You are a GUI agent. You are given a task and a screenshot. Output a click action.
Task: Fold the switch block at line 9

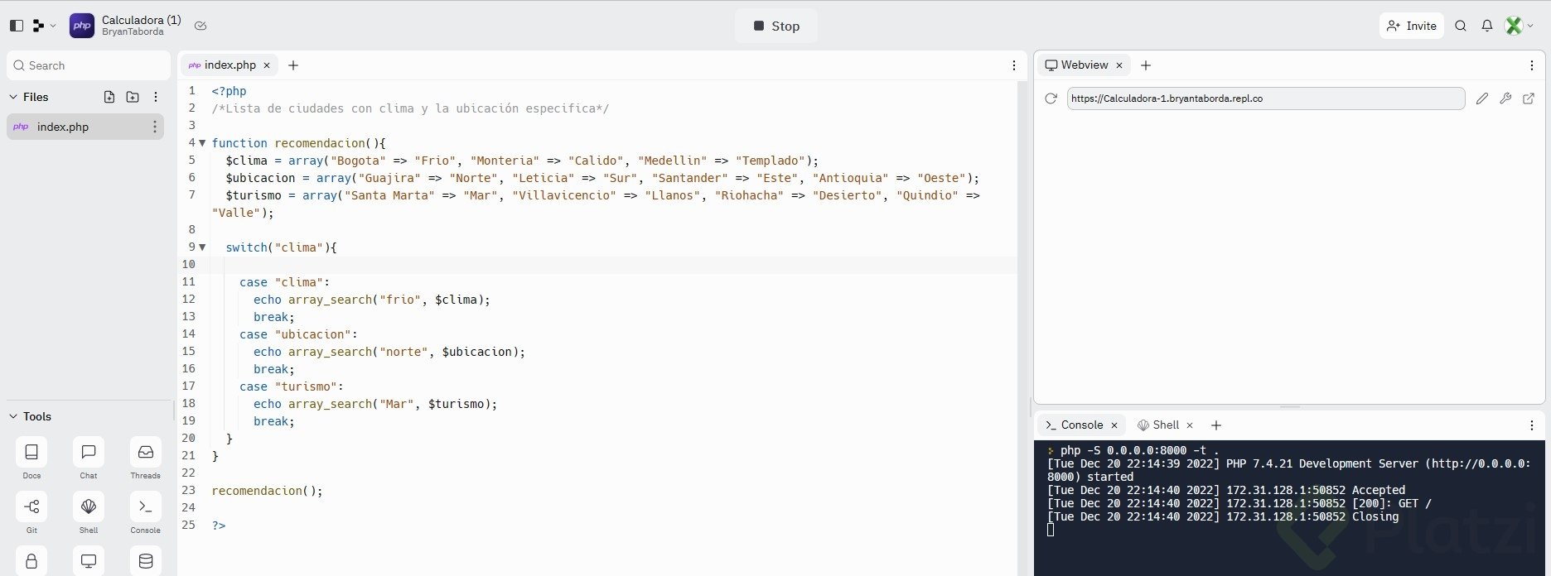click(x=202, y=247)
